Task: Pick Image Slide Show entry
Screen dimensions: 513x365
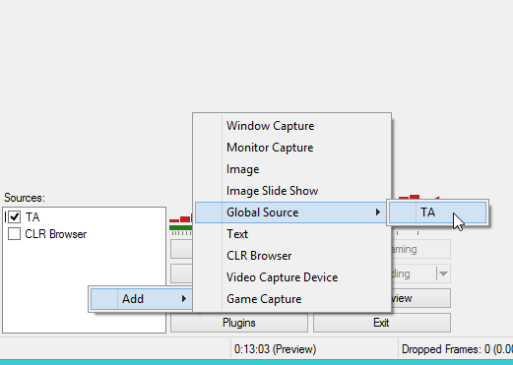Action: pos(292,191)
